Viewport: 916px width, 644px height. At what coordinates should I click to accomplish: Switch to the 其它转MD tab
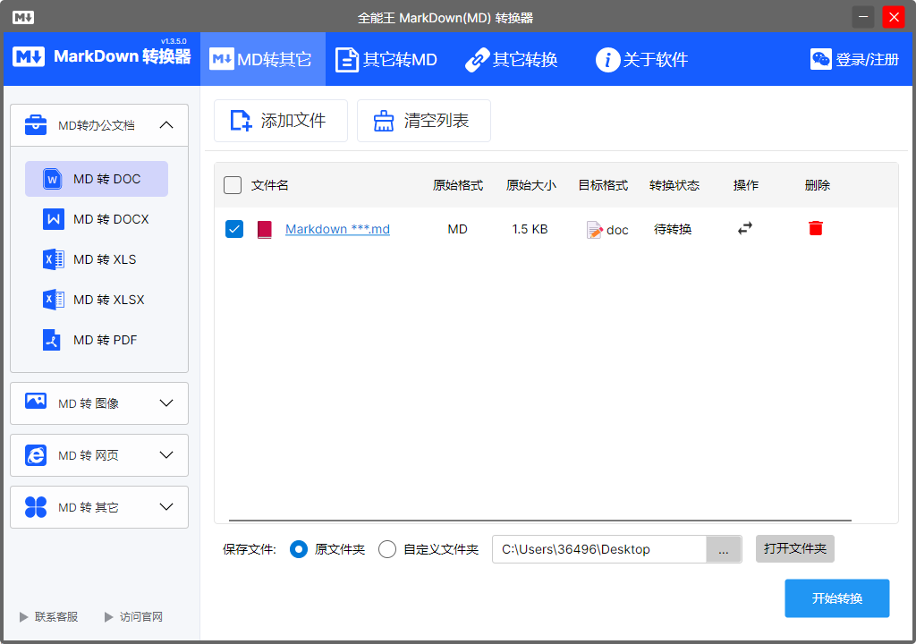tap(386, 59)
